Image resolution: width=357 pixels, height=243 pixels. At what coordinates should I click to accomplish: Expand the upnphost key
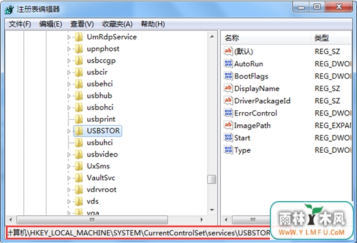[x=69, y=49]
